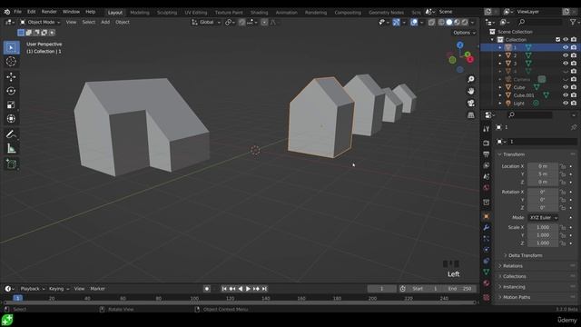Jump to the timeline start frame
Image resolution: width=581 pixels, height=327 pixels.
[x=224, y=289]
